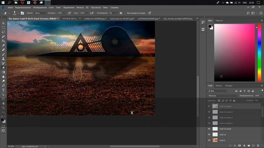Open the brush preset picker dropdown
Viewport: 264px width, 148px height.
(18, 13)
